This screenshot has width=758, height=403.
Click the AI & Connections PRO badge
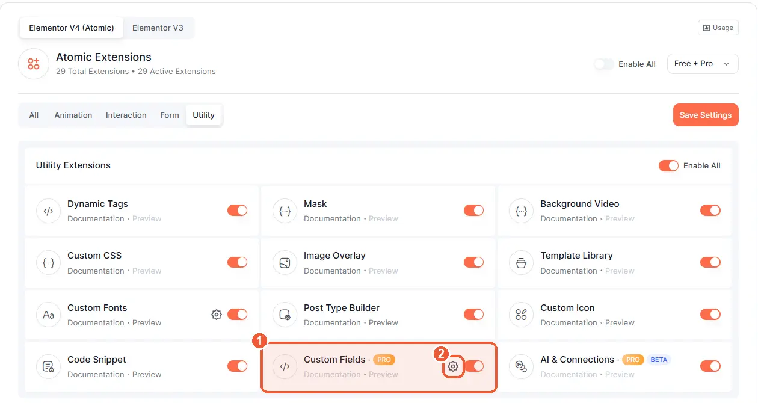(633, 360)
